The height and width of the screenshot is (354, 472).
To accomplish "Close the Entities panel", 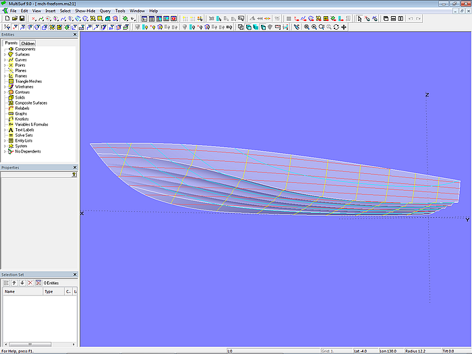I will [x=75, y=34].
